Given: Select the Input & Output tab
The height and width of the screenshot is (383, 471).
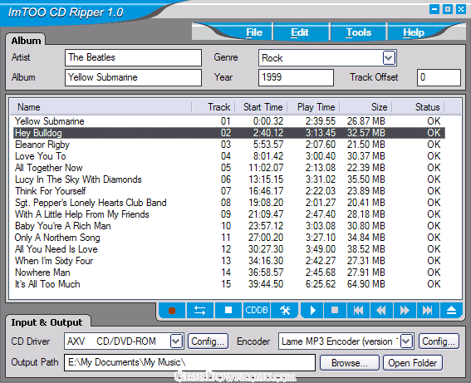Looking at the screenshot, I should (x=47, y=322).
